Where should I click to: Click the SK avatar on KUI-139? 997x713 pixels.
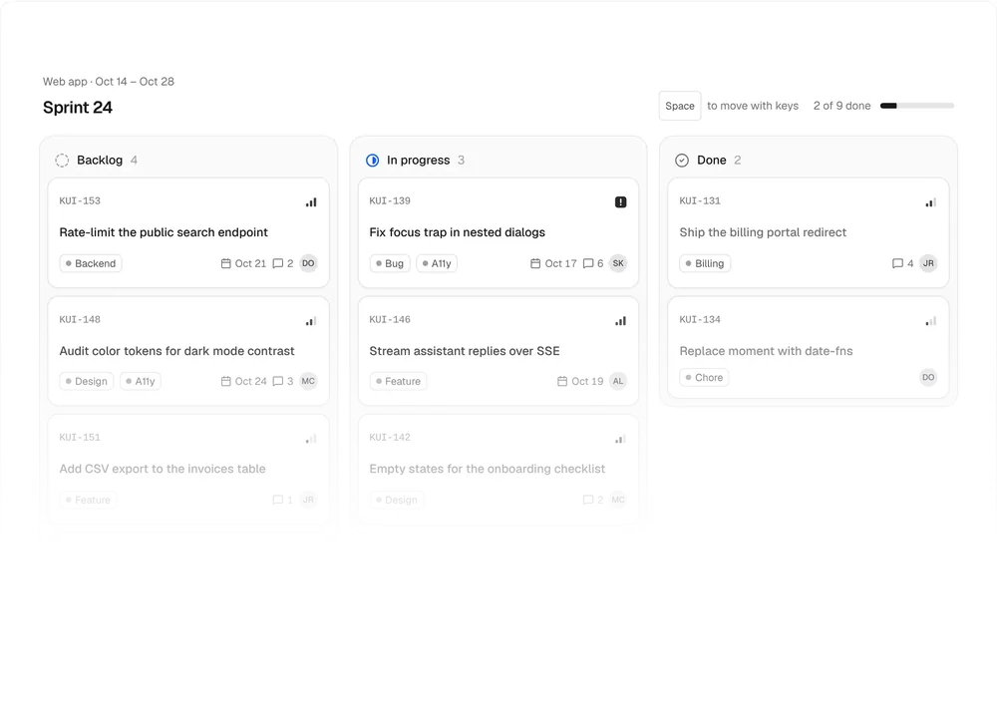pos(618,263)
